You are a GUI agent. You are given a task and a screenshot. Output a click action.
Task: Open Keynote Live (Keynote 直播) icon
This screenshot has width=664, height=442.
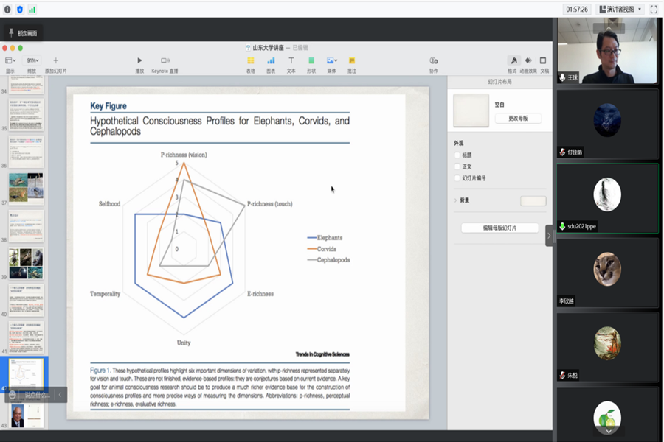165,61
